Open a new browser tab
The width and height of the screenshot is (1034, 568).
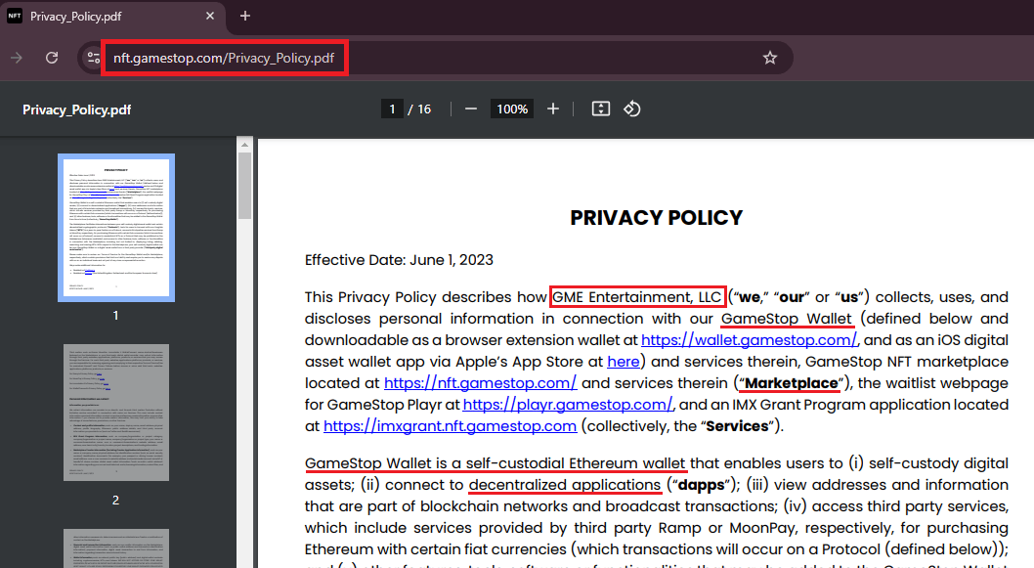(245, 16)
